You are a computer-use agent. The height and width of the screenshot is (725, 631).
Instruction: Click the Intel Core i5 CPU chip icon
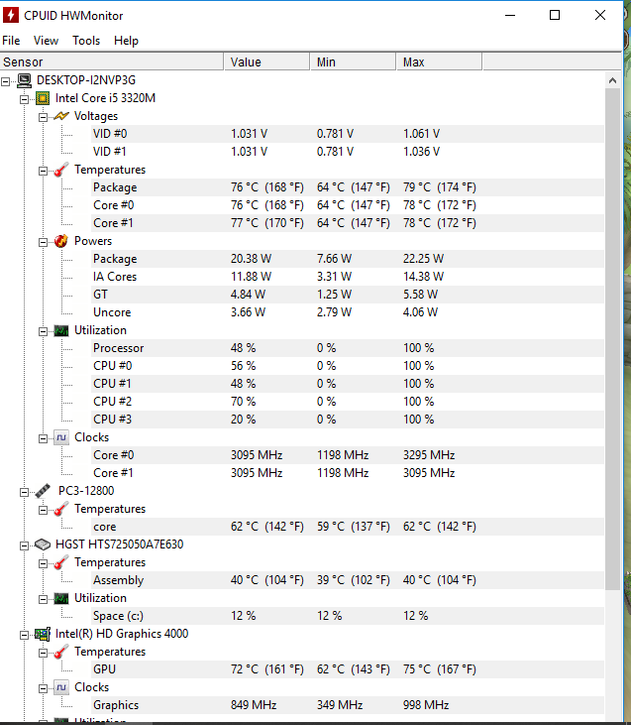pyautogui.click(x=43, y=98)
